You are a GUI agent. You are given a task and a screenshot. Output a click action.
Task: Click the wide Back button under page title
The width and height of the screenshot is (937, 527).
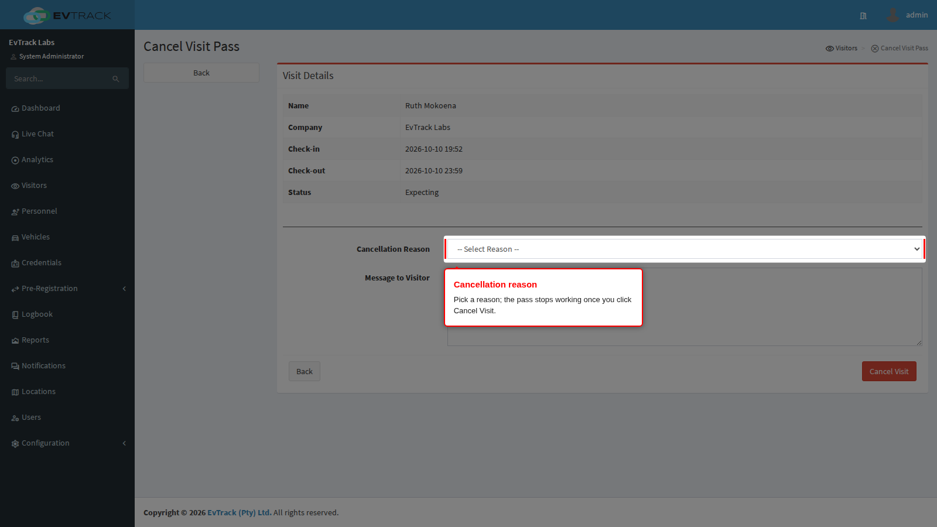tap(201, 73)
